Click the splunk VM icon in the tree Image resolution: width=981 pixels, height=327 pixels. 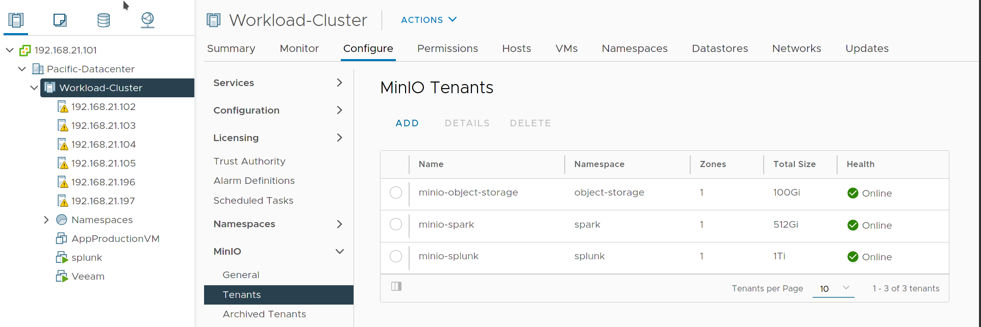tap(62, 258)
